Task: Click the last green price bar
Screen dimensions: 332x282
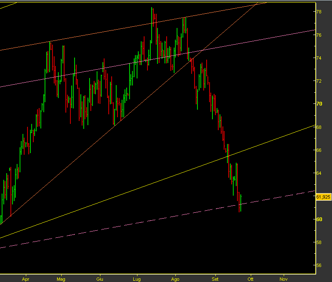Action: tap(241, 203)
